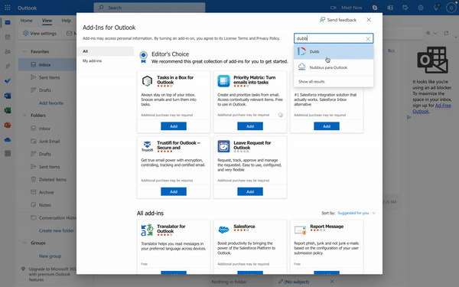Viewport: 459px width, 287px height.
Task: Open the Help ribbon tab
Action: [x=66, y=21]
